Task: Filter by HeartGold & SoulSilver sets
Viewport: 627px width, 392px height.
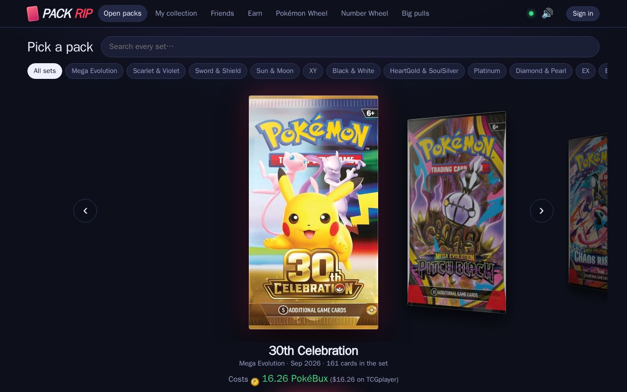Action: tap(424, 71)
